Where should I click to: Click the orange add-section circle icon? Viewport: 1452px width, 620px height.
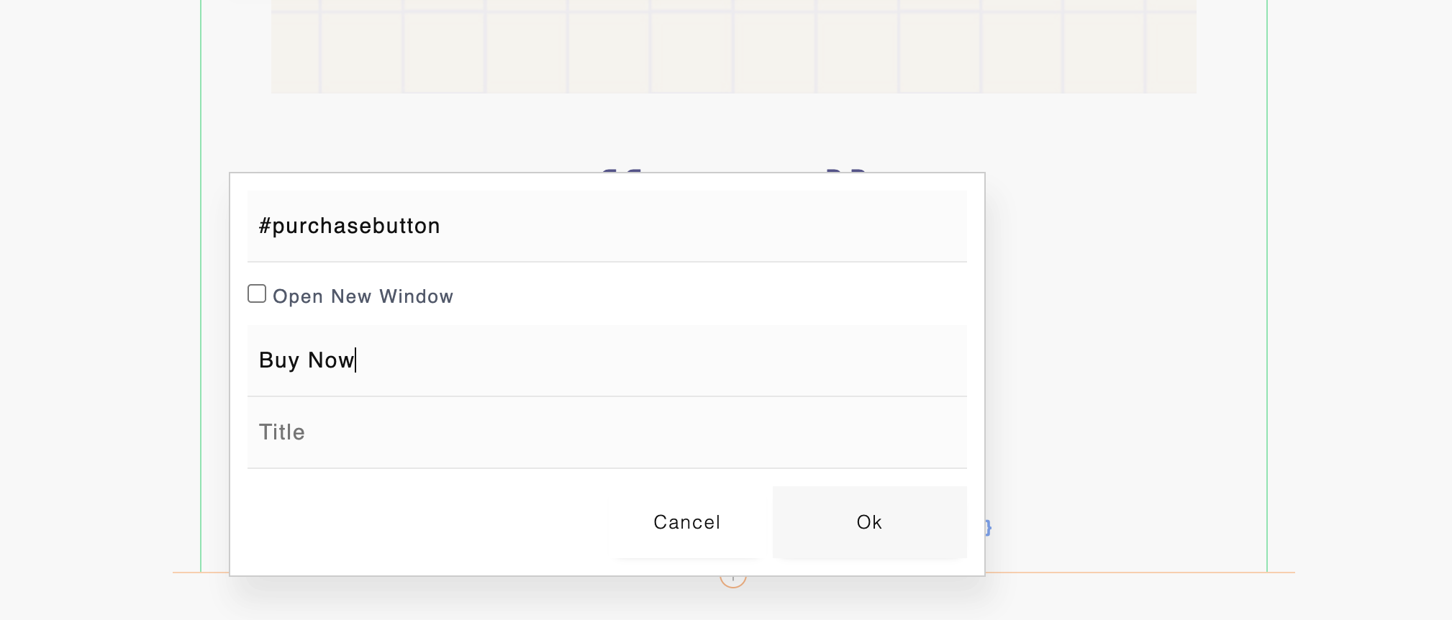tap(732, 580)
